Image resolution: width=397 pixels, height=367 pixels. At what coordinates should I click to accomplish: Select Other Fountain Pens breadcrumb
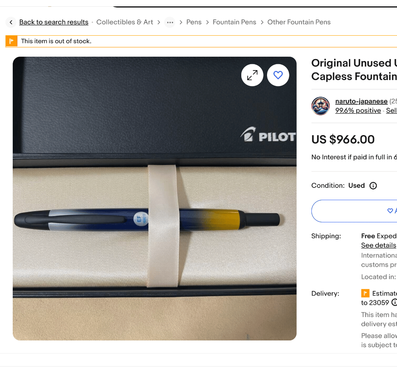coord(299,22)
